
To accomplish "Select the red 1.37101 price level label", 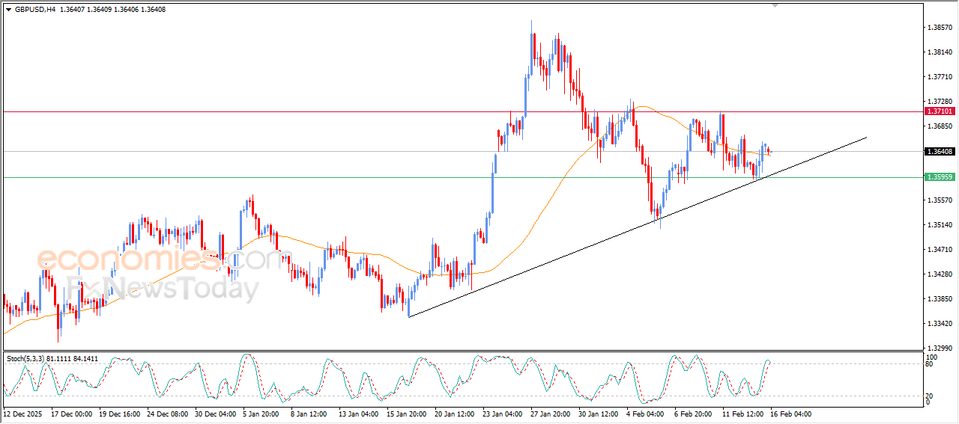I will tap(940, 111).
